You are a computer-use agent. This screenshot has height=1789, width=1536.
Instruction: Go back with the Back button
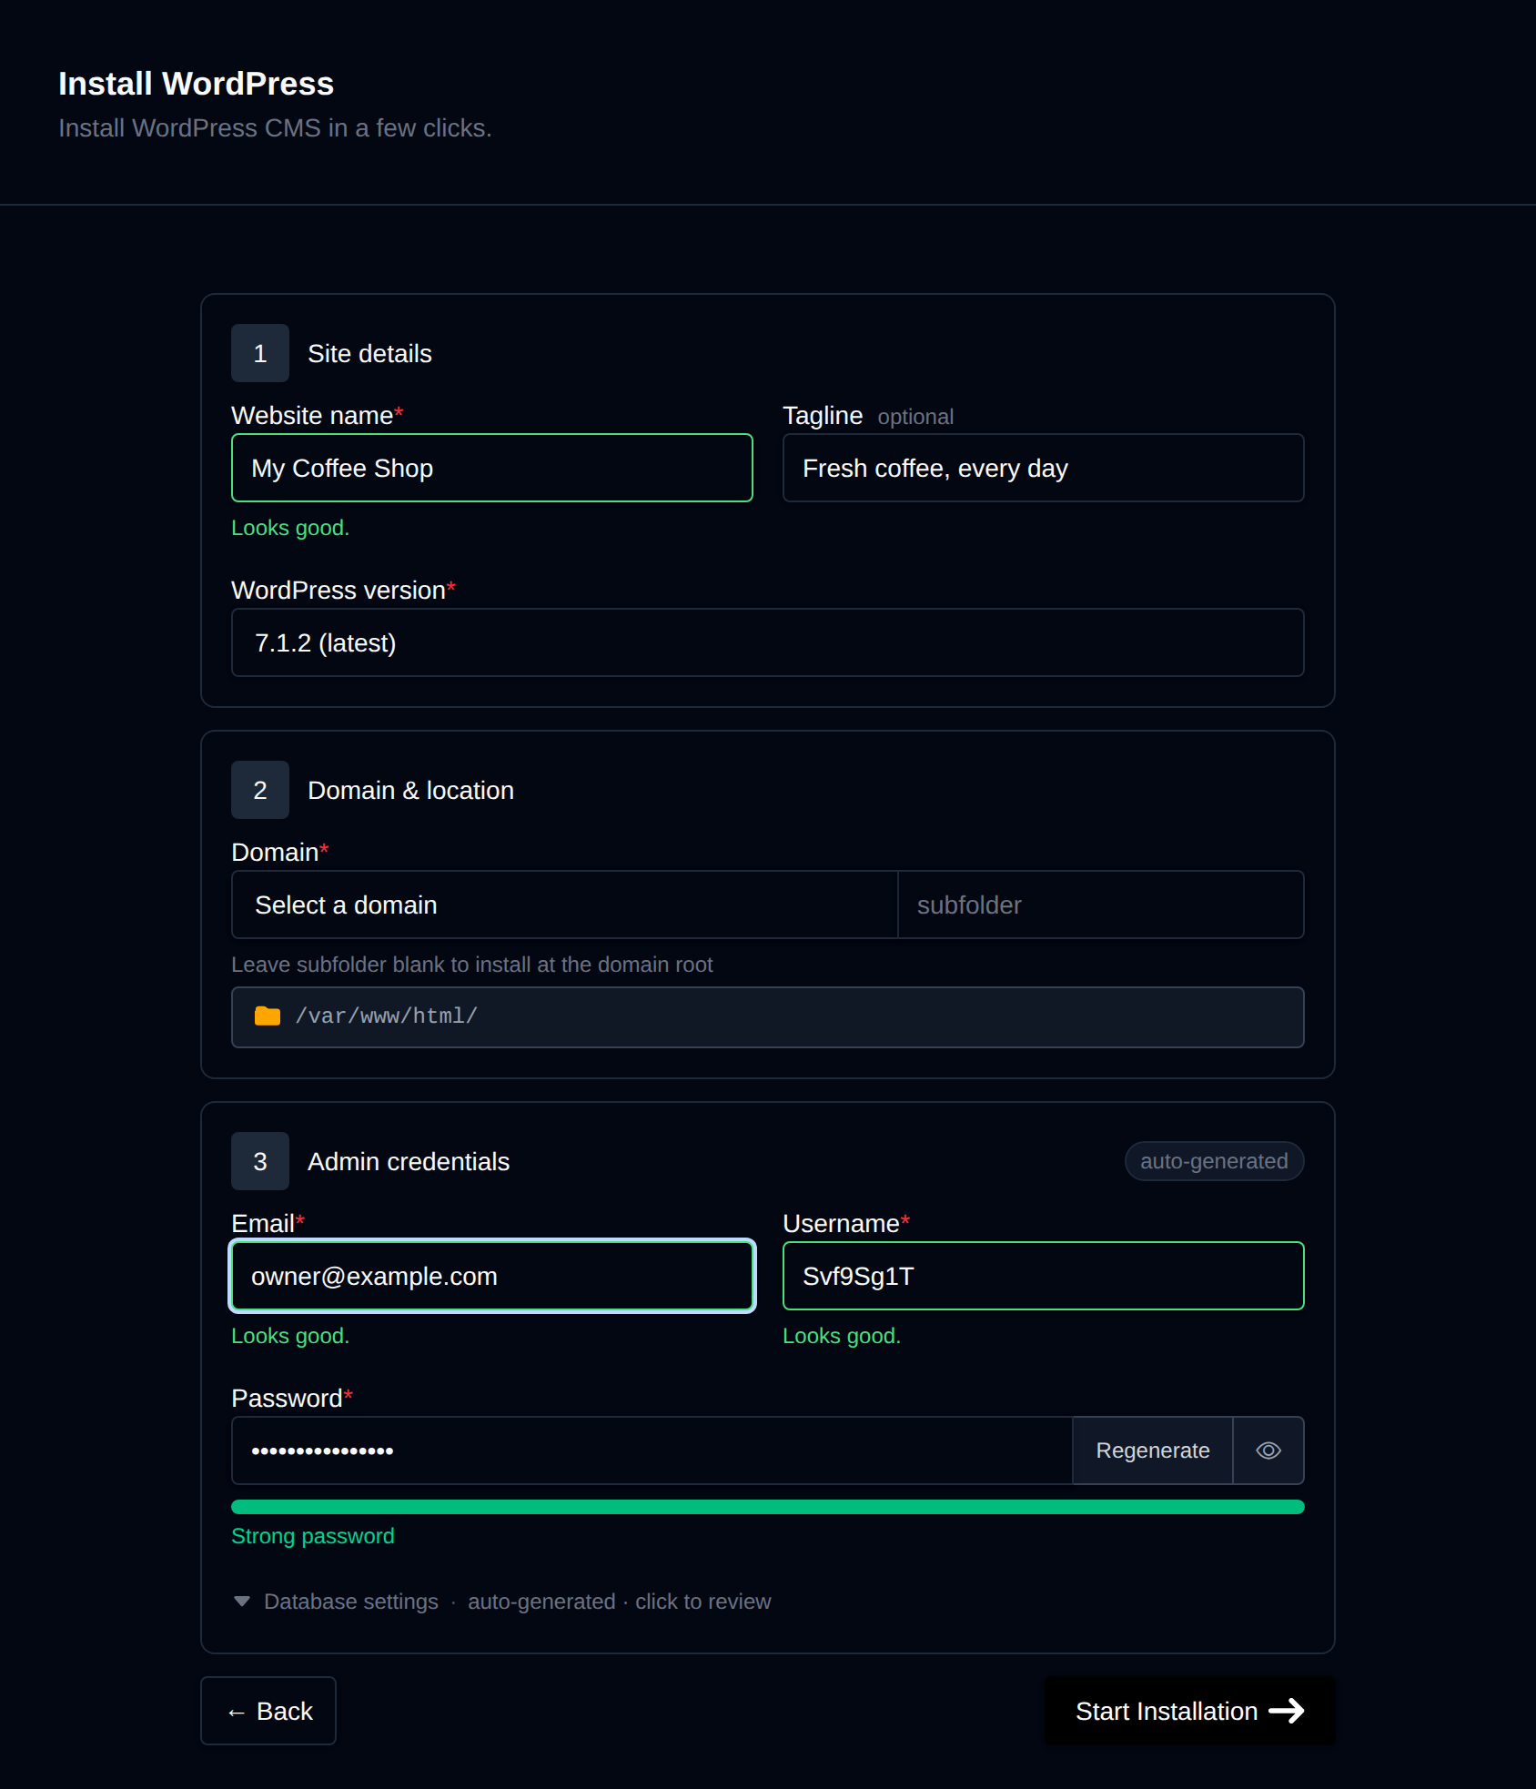click(x=268, y=1711)
